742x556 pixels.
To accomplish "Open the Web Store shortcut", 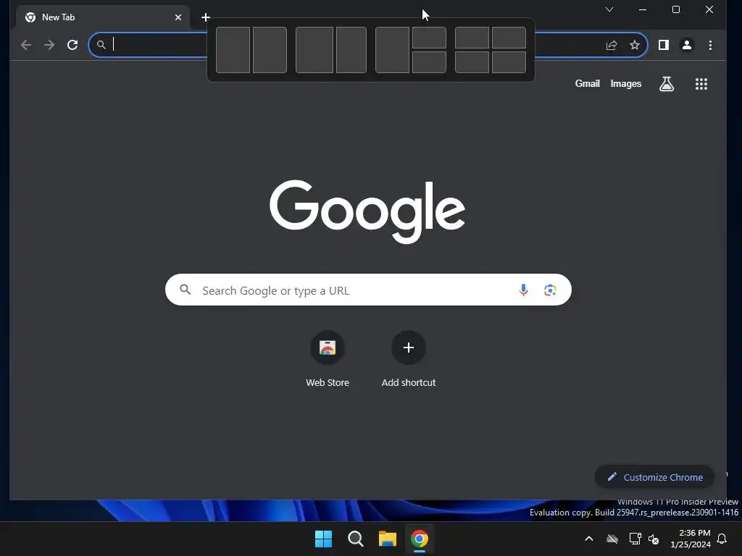I will [327, 359].
